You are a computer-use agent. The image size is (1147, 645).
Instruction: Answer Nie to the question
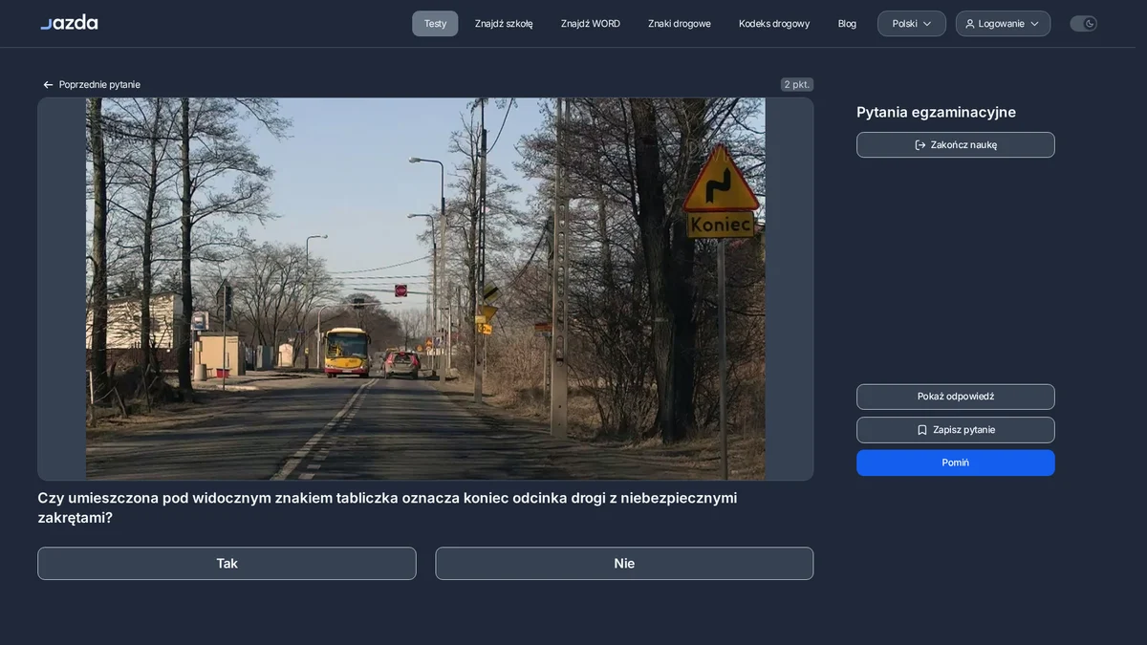point(624,564)
